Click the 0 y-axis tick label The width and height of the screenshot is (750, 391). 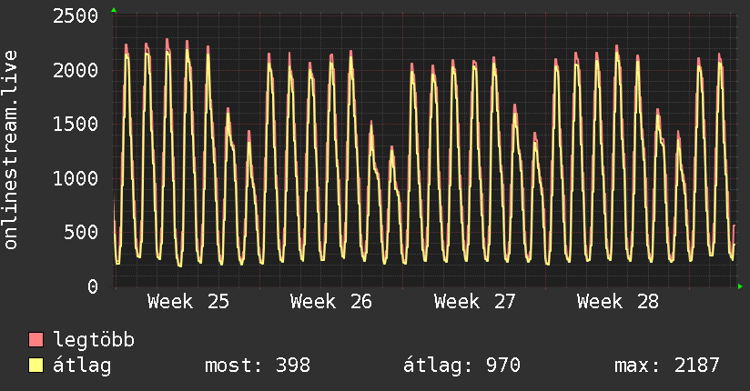(x=93, y=286)
